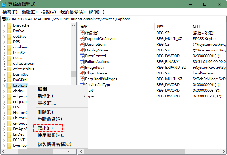227x155 pixels.
Task: Select 尋找(F)... in the context menu
Action: coord(58,103)
